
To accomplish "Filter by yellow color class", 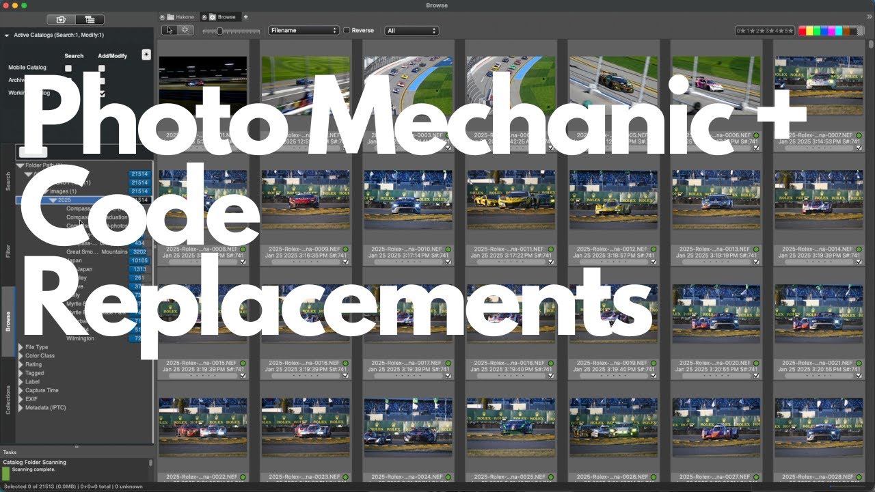I will (x=810, y=31).
